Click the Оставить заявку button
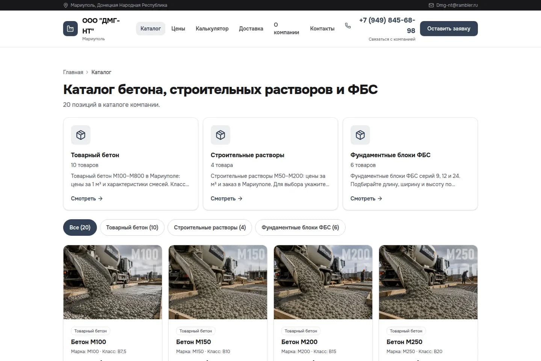The height and width of the screenshot is (361, 541). [449, 29]
